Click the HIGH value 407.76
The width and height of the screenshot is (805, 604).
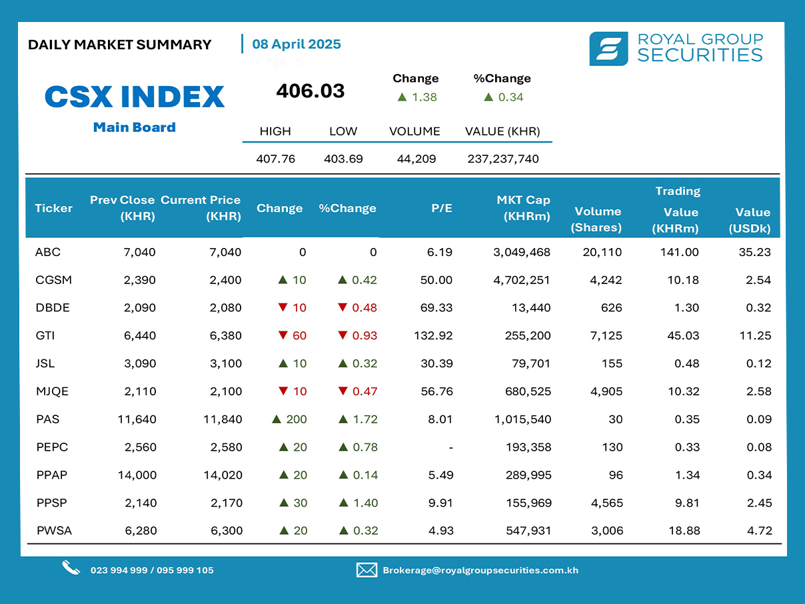tap(276, 159)
